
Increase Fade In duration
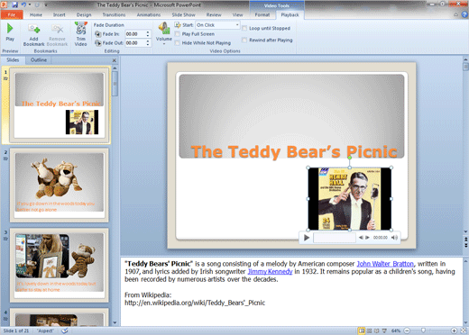pyautogui.click(x=148, y=32)
